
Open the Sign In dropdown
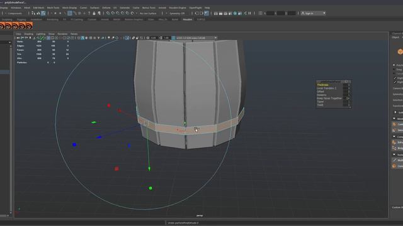(x=313, y=13)
